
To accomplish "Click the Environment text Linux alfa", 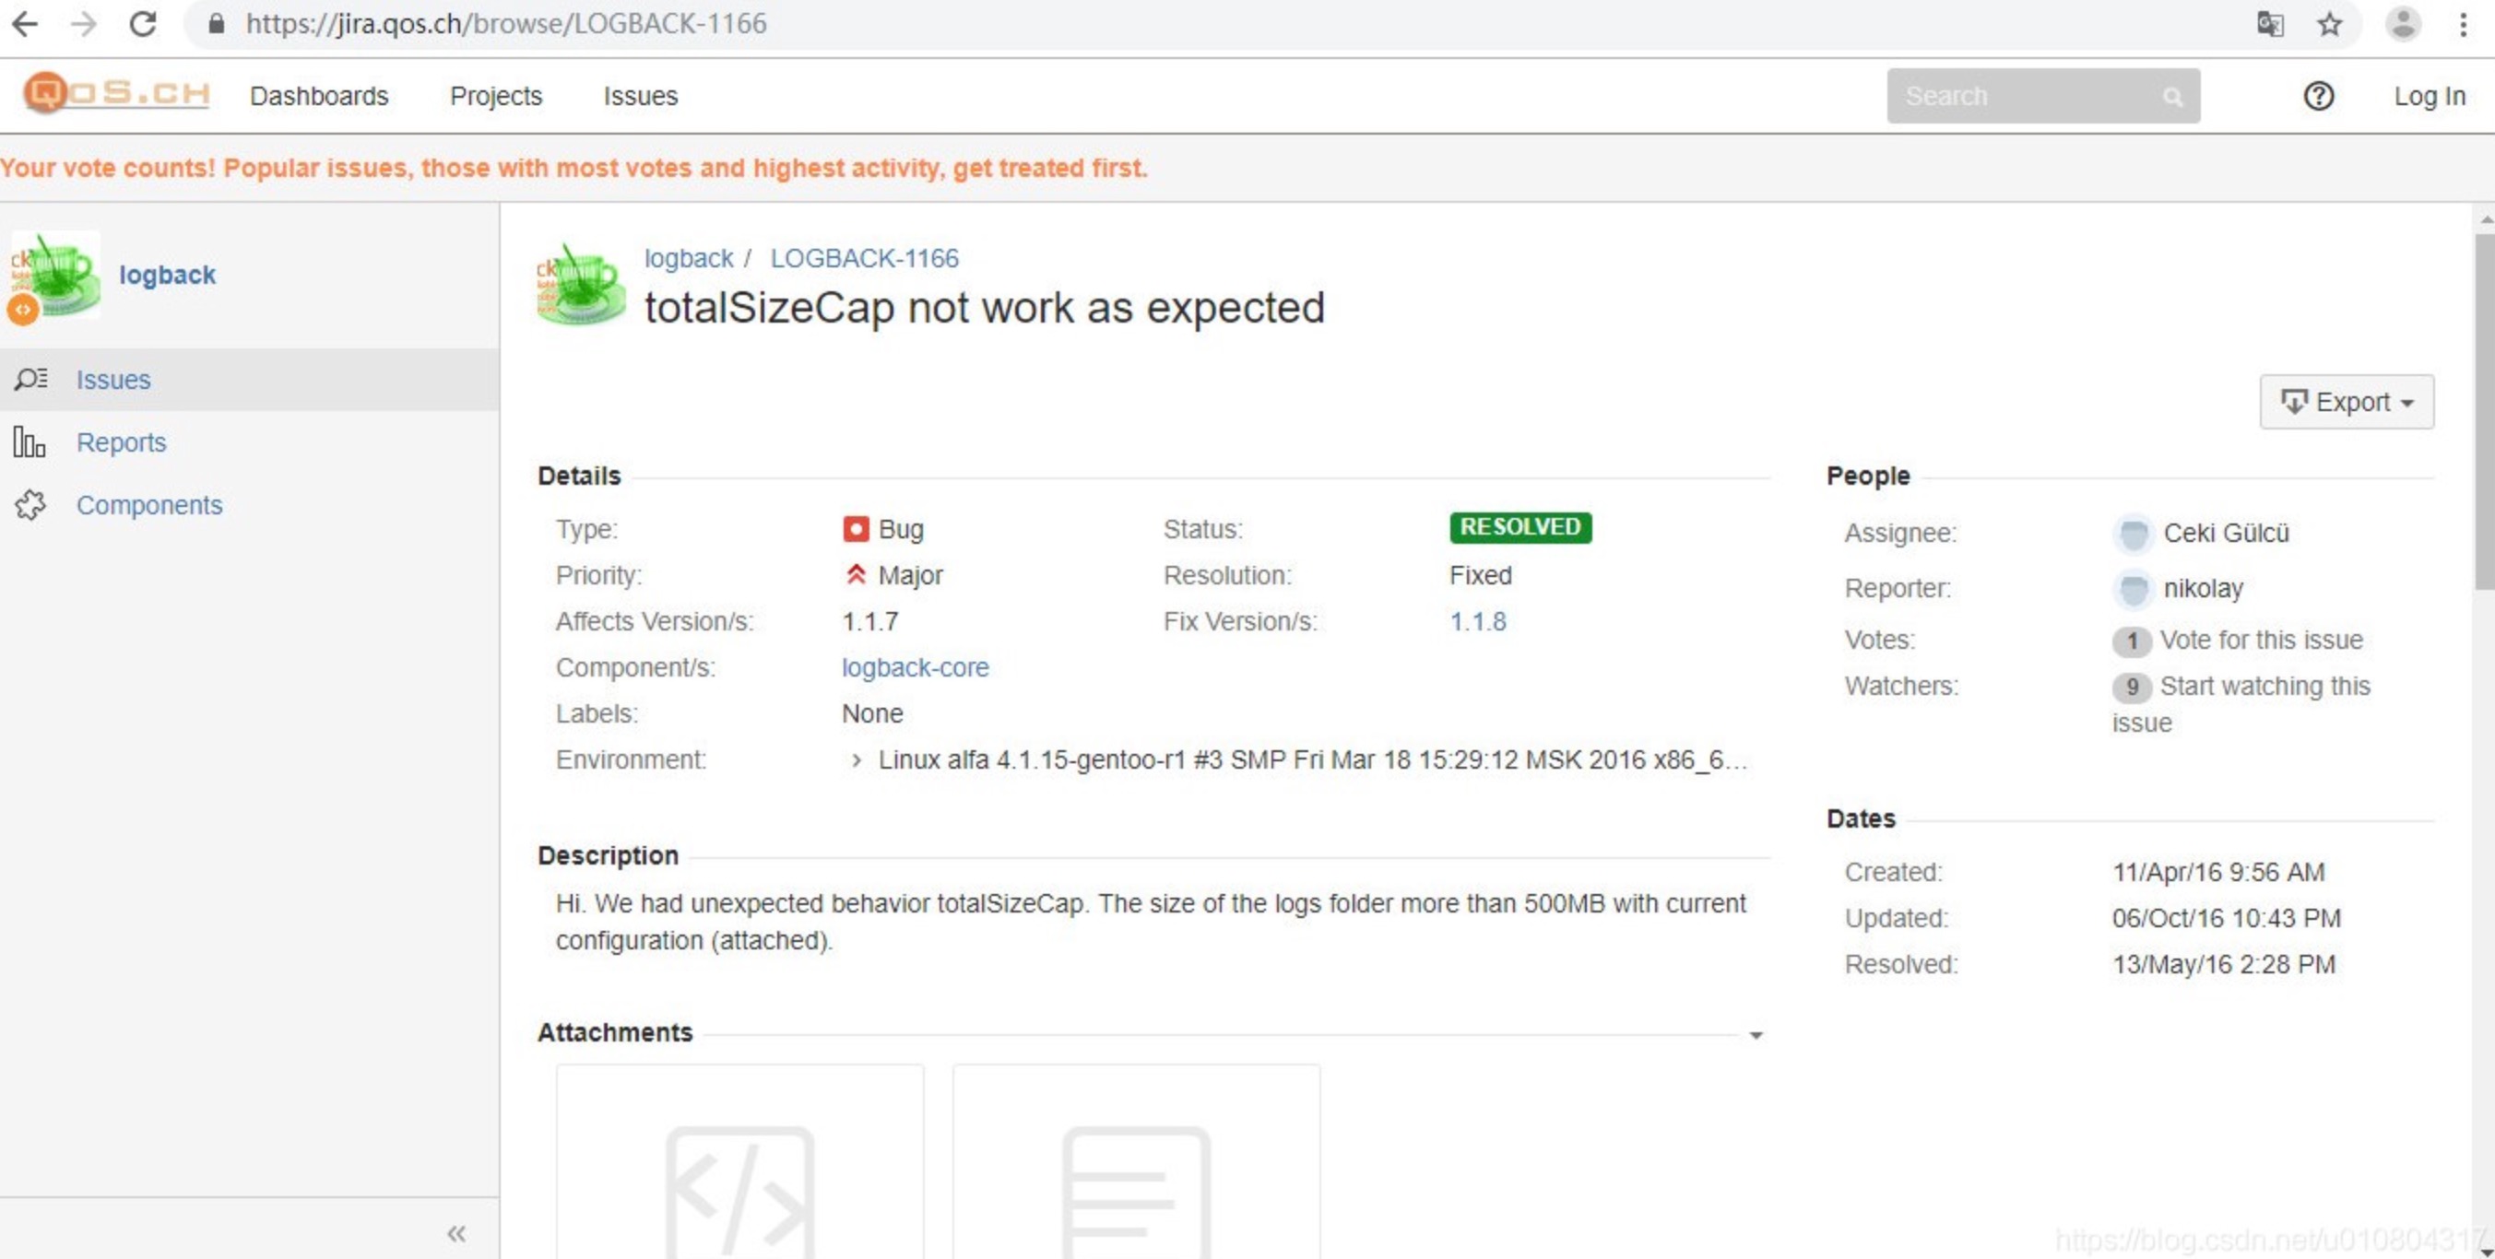I will click(x=1312, y=760).
